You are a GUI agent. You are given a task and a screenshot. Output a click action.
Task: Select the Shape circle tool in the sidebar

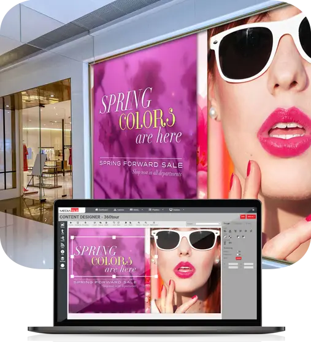point(63,266)
